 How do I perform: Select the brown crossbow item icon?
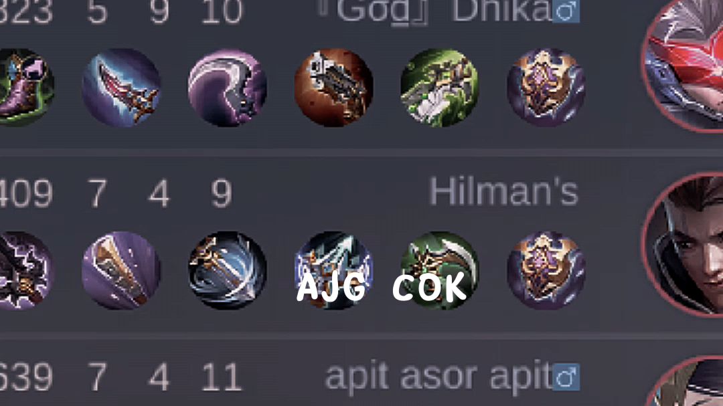334,87
